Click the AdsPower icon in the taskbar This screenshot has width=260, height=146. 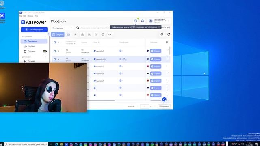coord(66,144)
